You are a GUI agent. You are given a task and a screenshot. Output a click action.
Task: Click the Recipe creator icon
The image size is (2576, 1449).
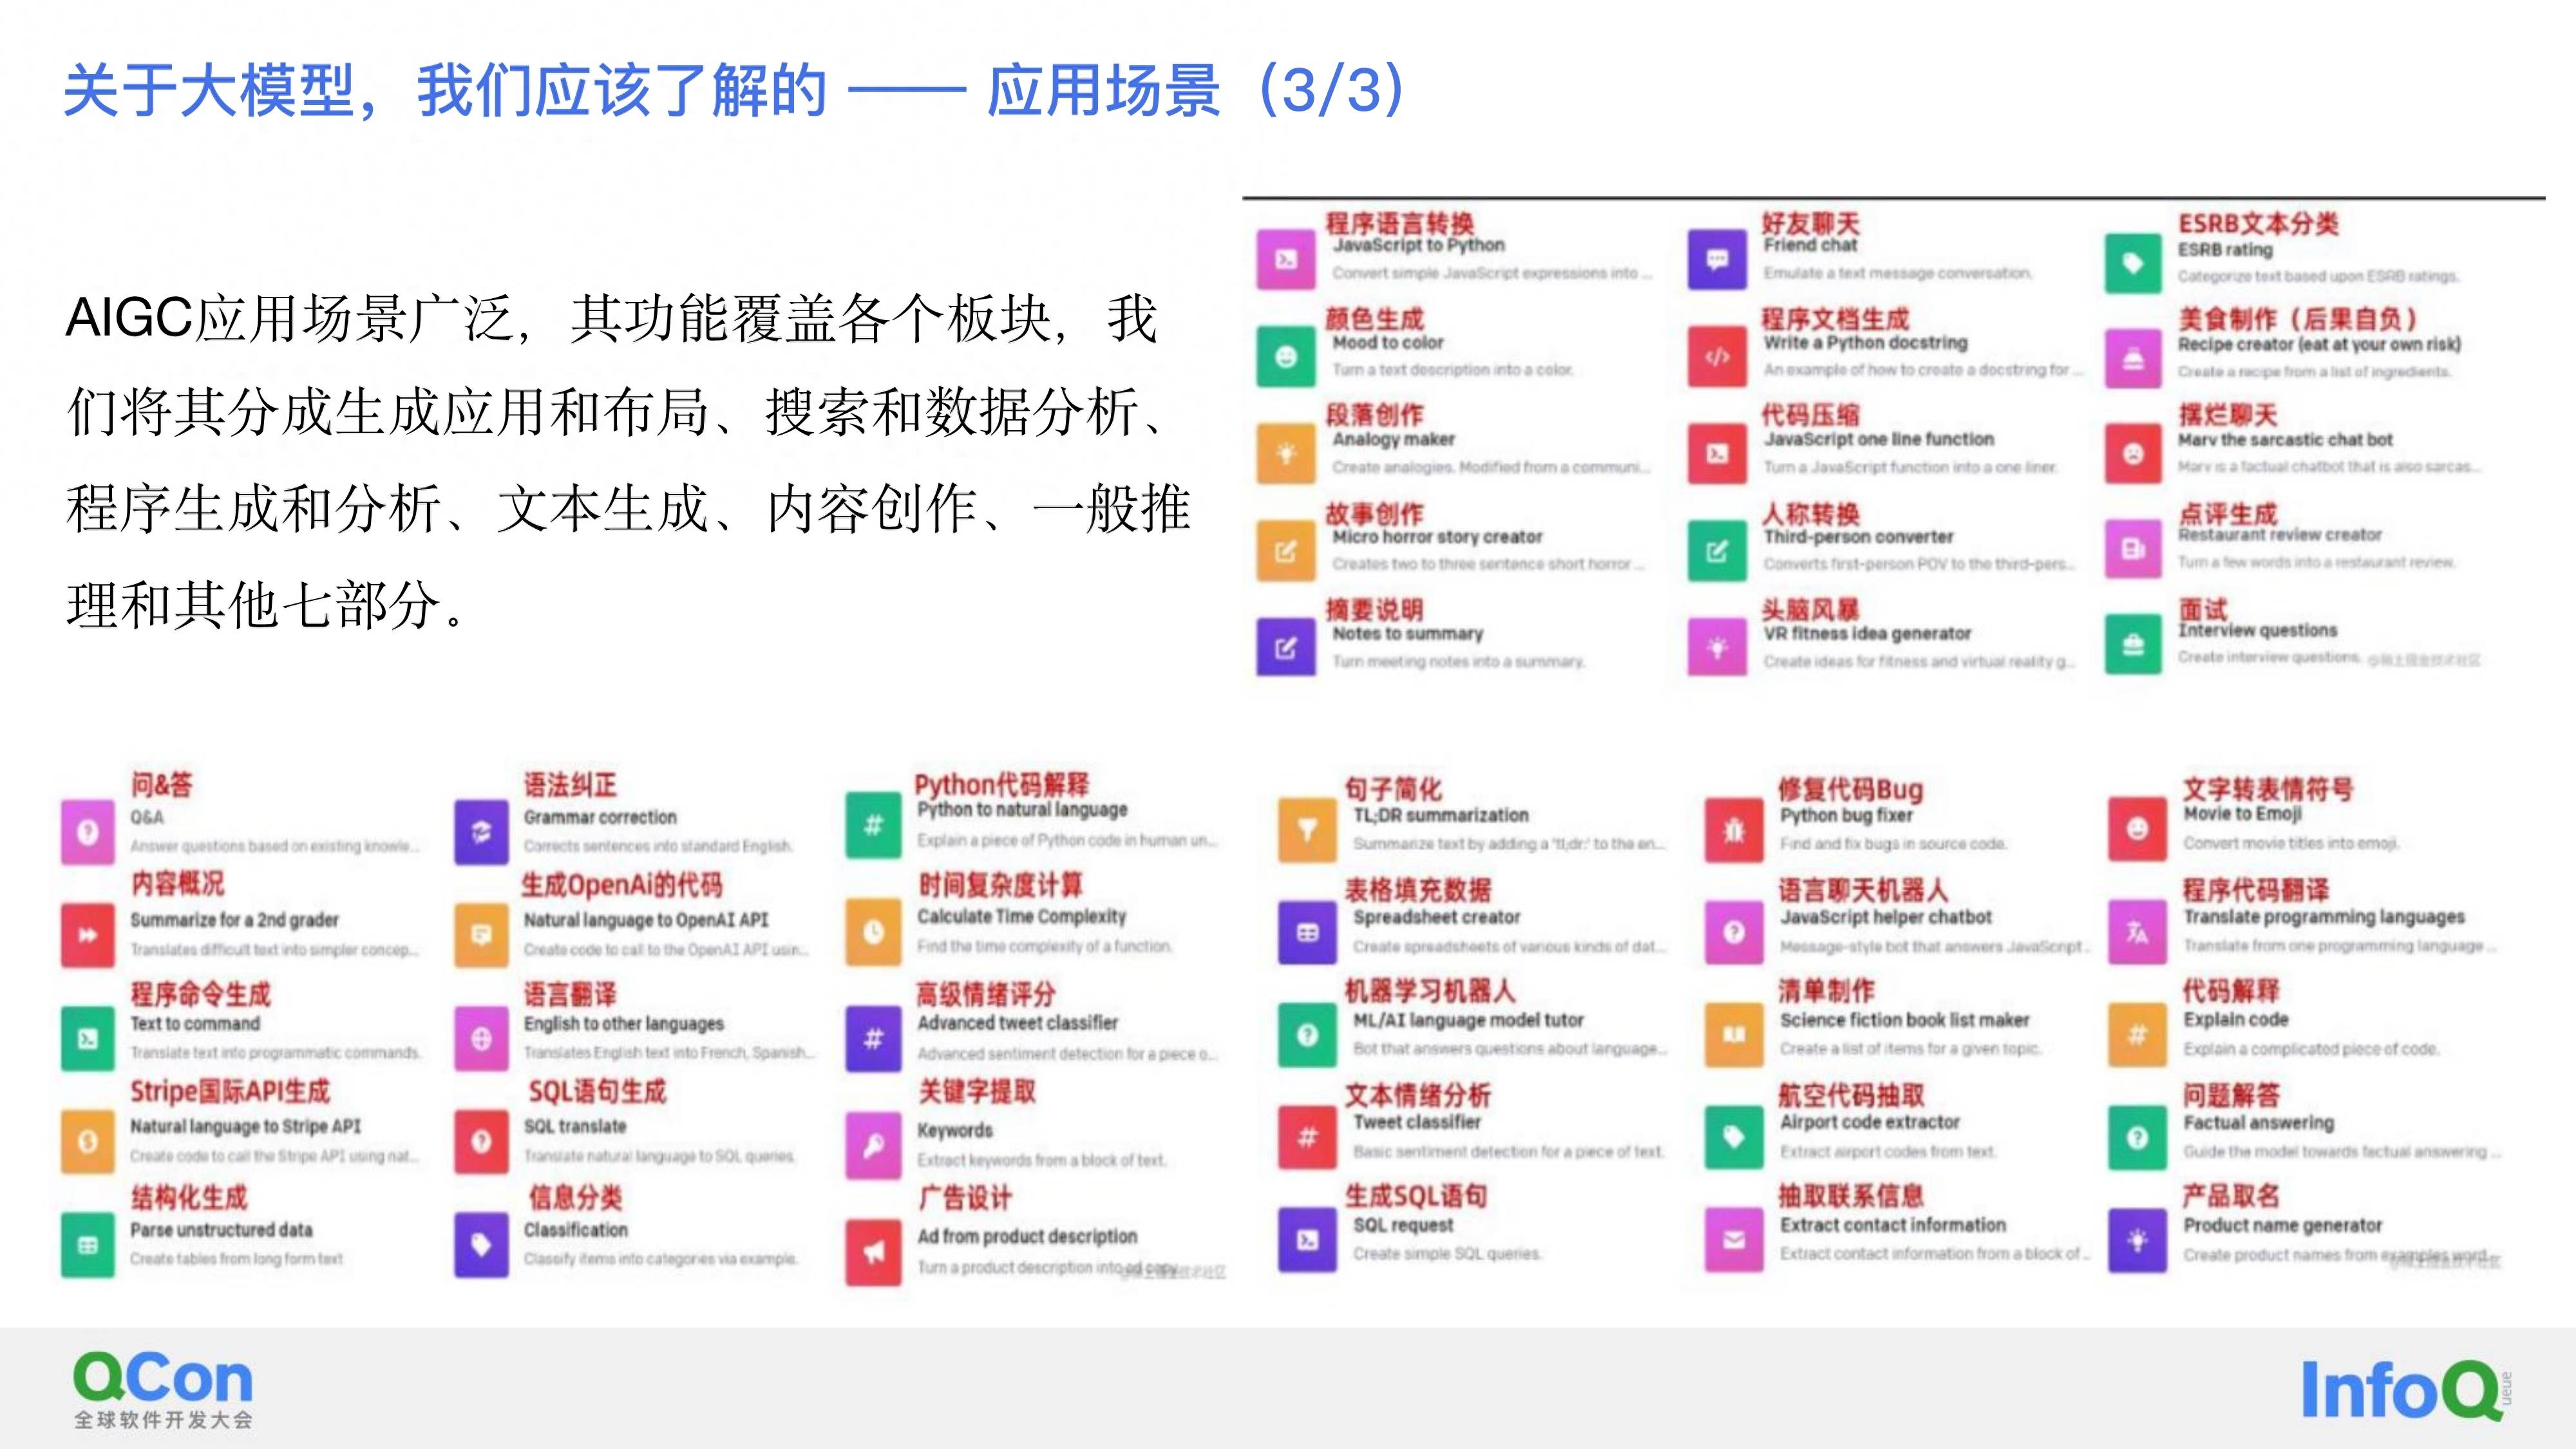point(2133,359)
